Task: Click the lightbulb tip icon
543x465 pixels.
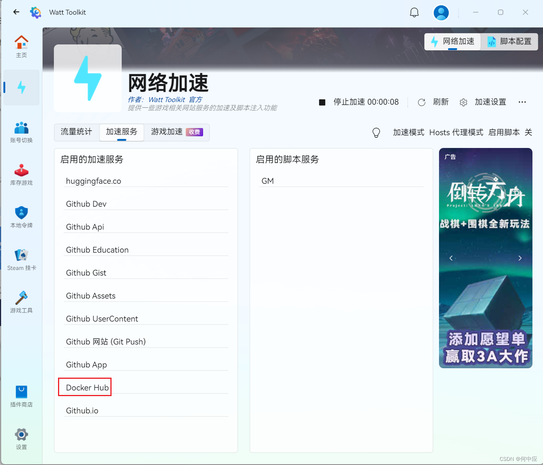Action: coord(376,133)
